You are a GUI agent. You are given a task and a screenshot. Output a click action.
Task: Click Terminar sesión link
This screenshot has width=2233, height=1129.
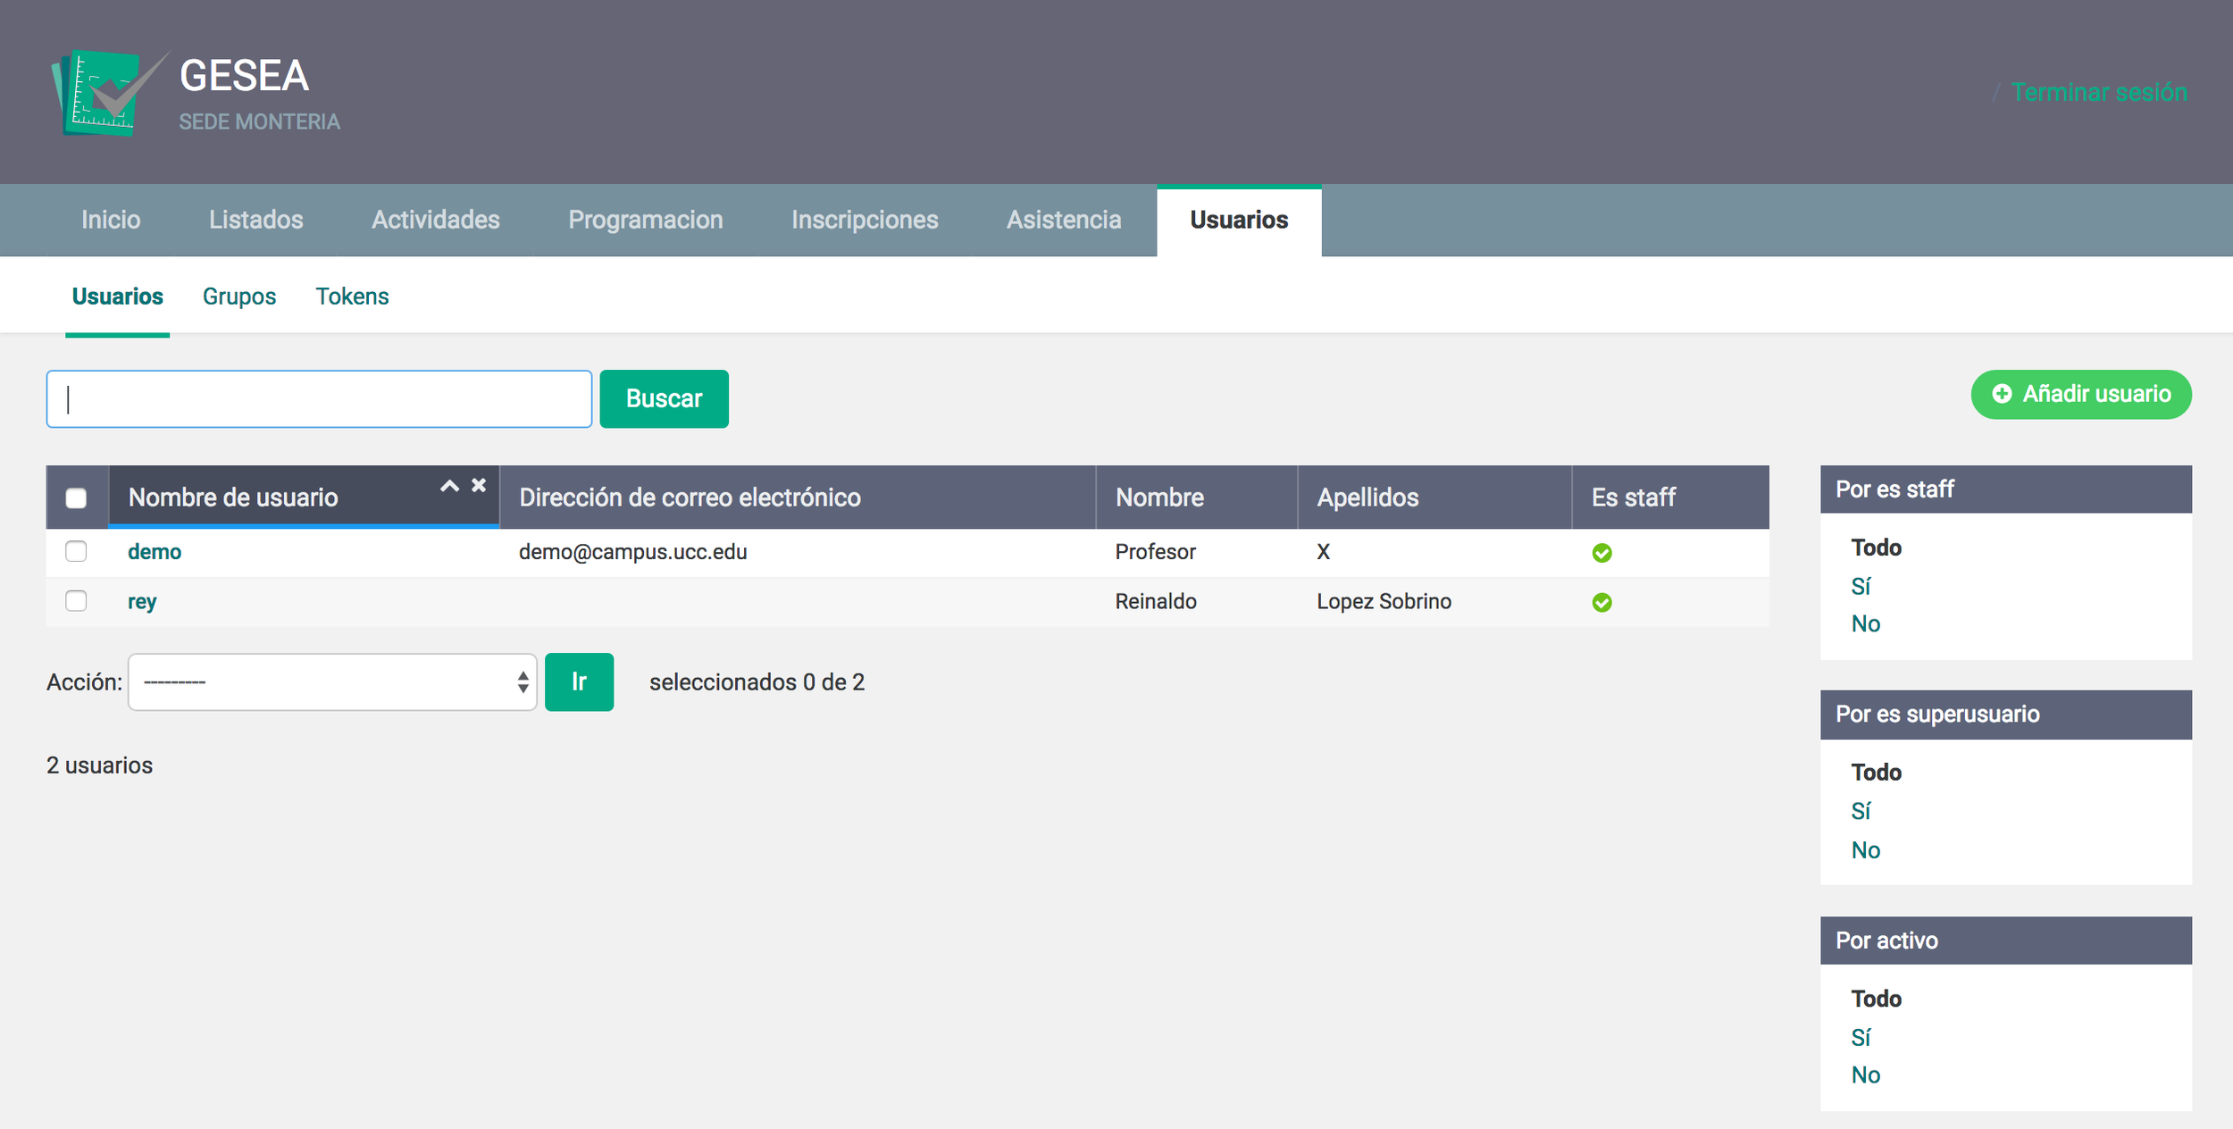2098,92
